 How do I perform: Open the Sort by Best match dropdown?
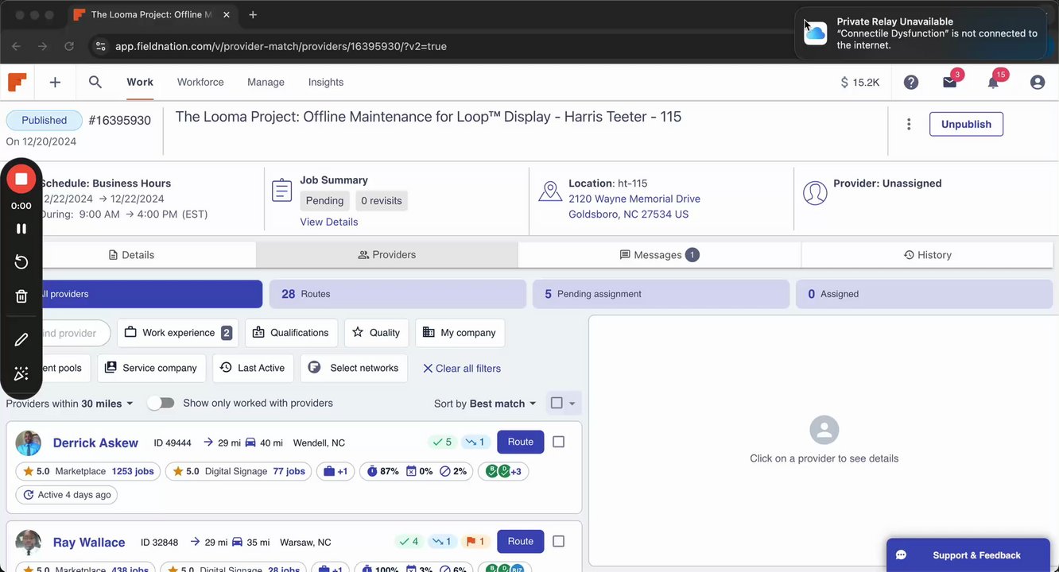(x=485, y=404)
